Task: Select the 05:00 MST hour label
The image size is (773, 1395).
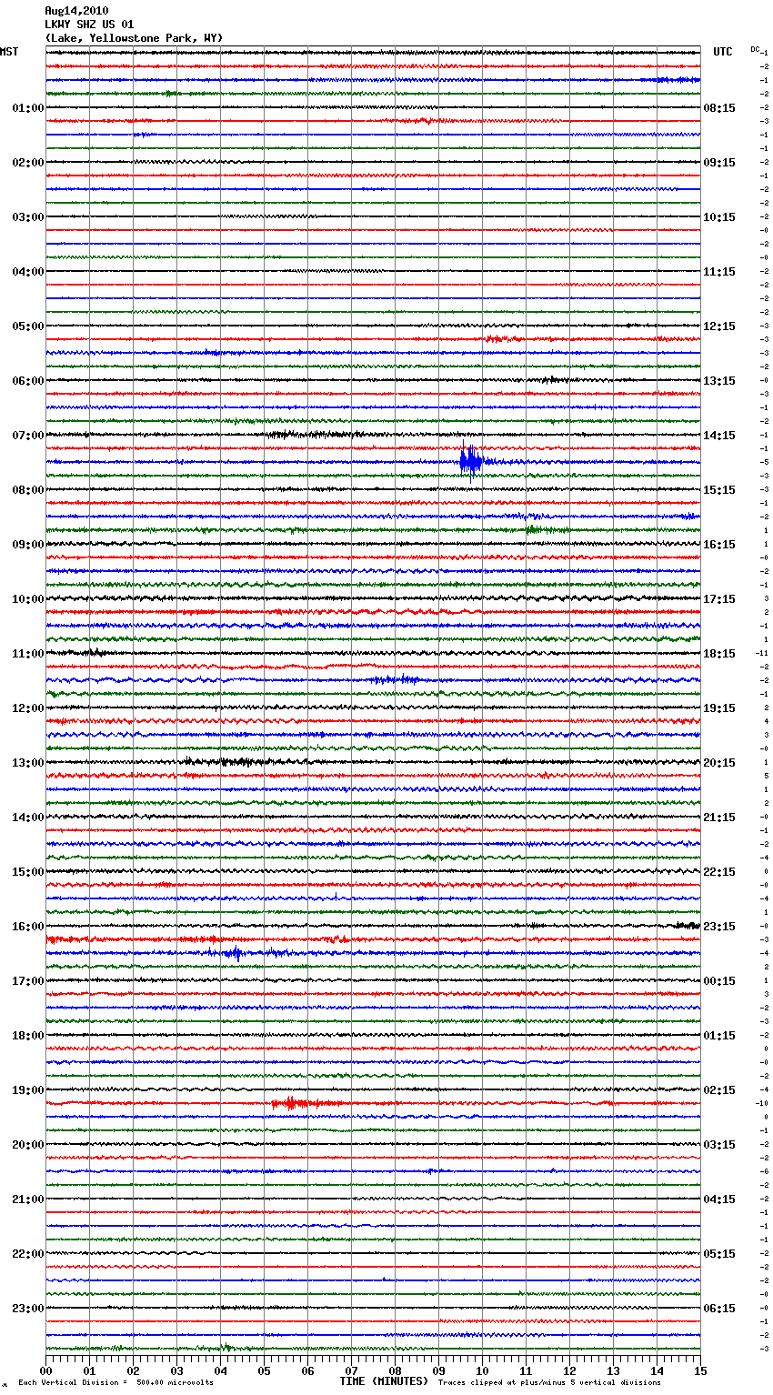Action: coord(28,326)
